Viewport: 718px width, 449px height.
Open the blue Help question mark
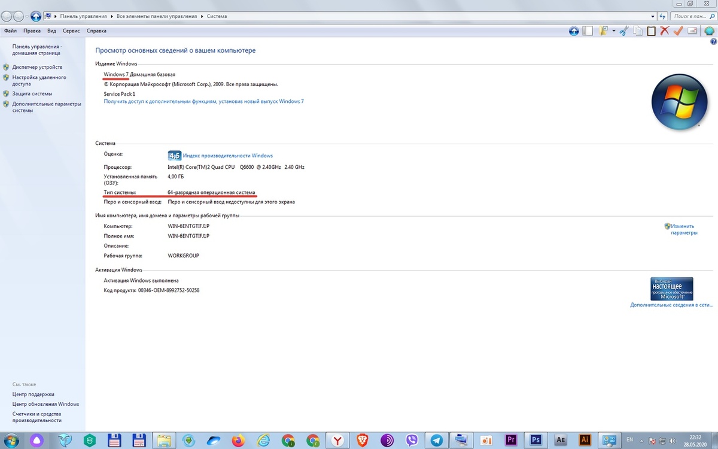click(713, 42)
